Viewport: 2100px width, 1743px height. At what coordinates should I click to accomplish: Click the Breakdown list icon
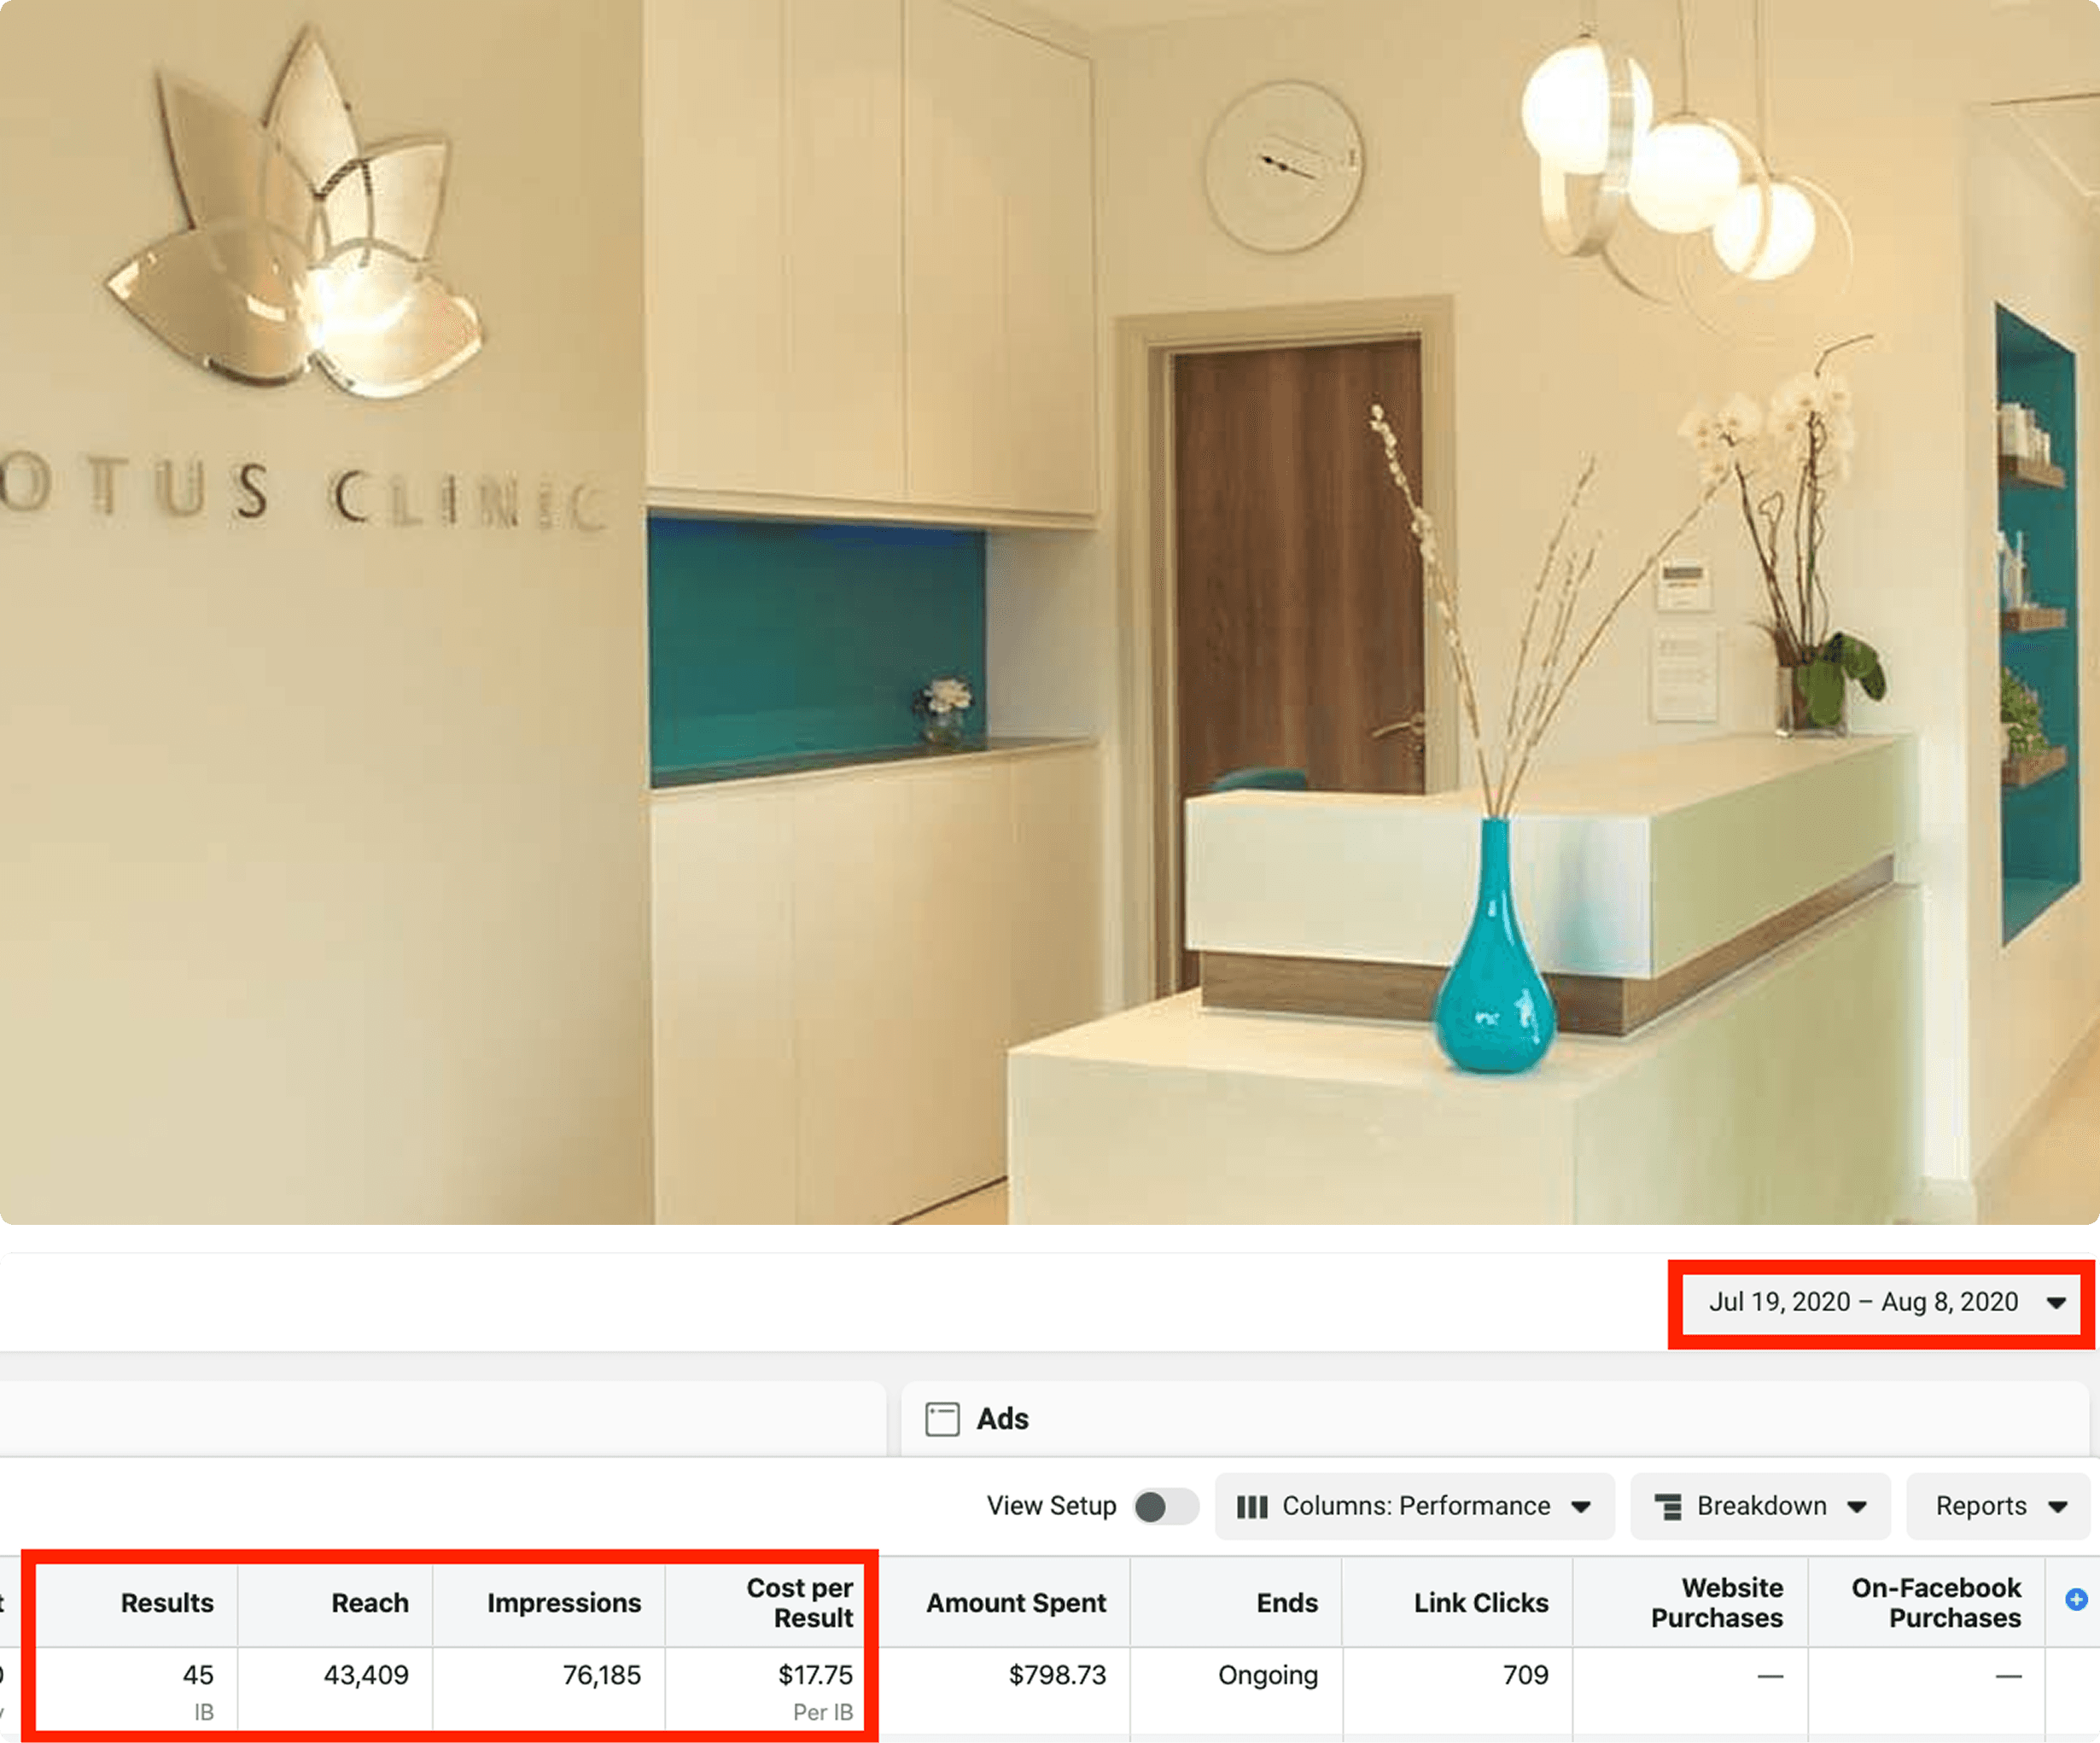tap(1668, 1507)
